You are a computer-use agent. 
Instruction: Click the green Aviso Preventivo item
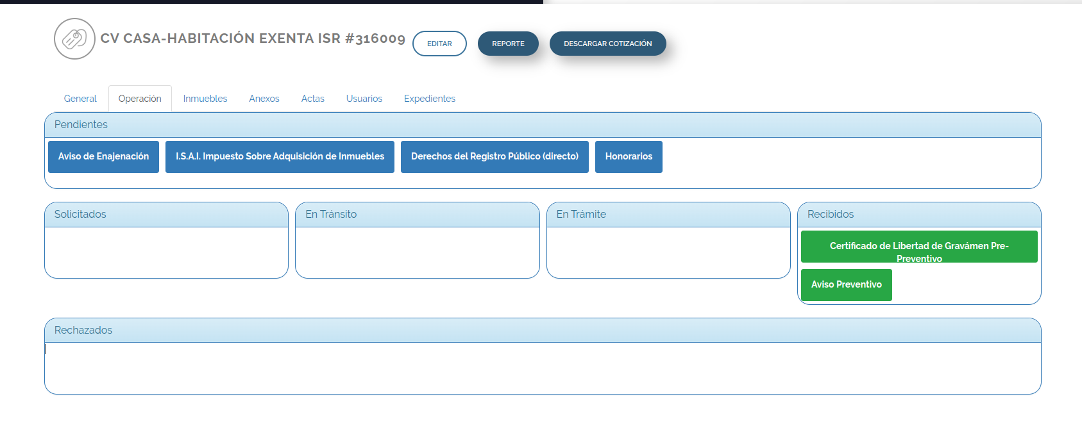[x=846, y=285]
